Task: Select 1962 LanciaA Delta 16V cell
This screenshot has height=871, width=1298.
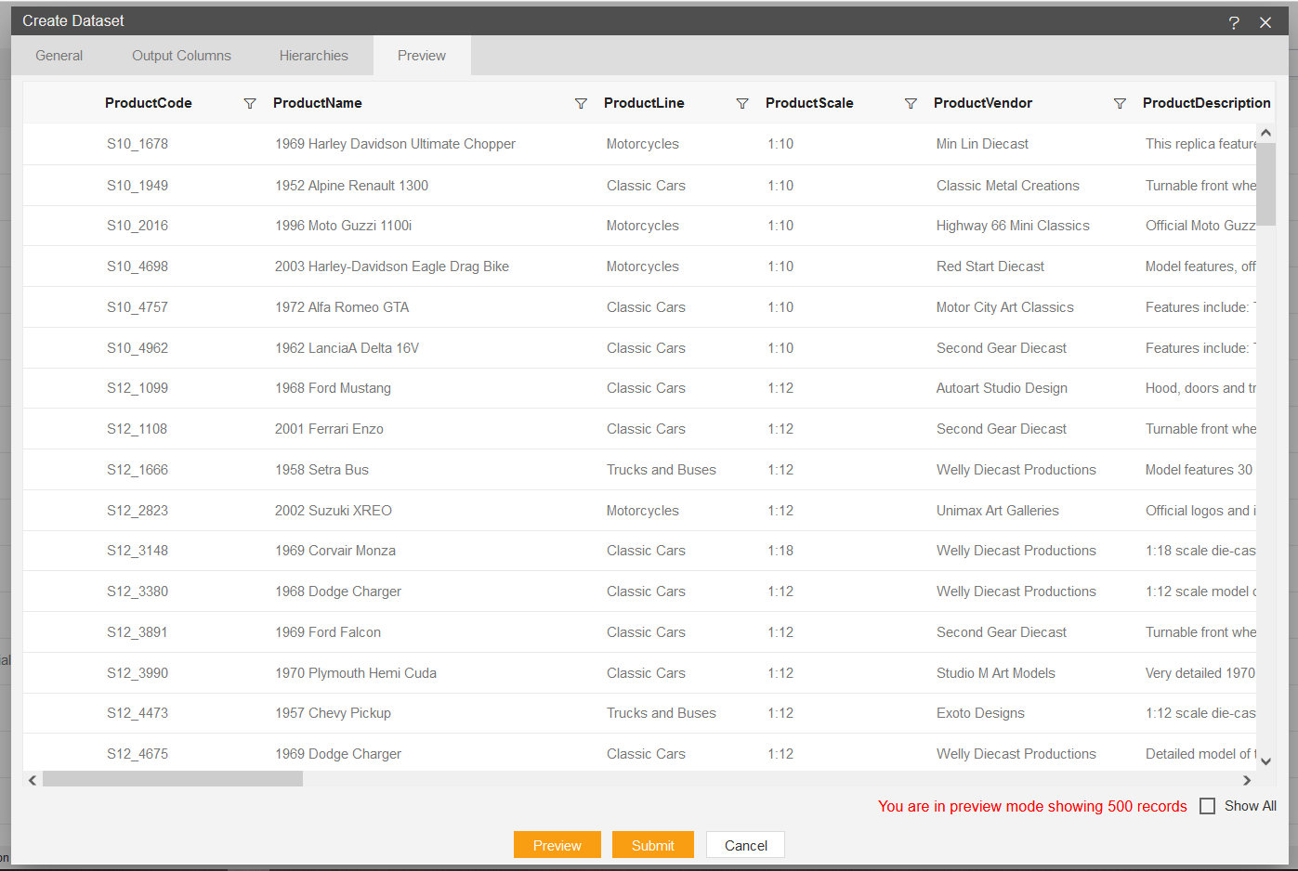Action: (x=347, y=348)
